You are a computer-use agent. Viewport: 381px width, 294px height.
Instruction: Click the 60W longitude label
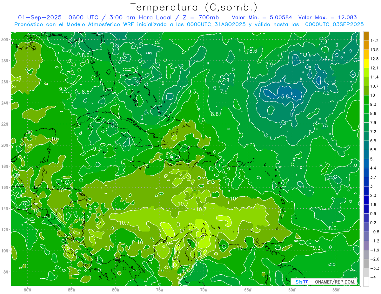coord(292,290)
